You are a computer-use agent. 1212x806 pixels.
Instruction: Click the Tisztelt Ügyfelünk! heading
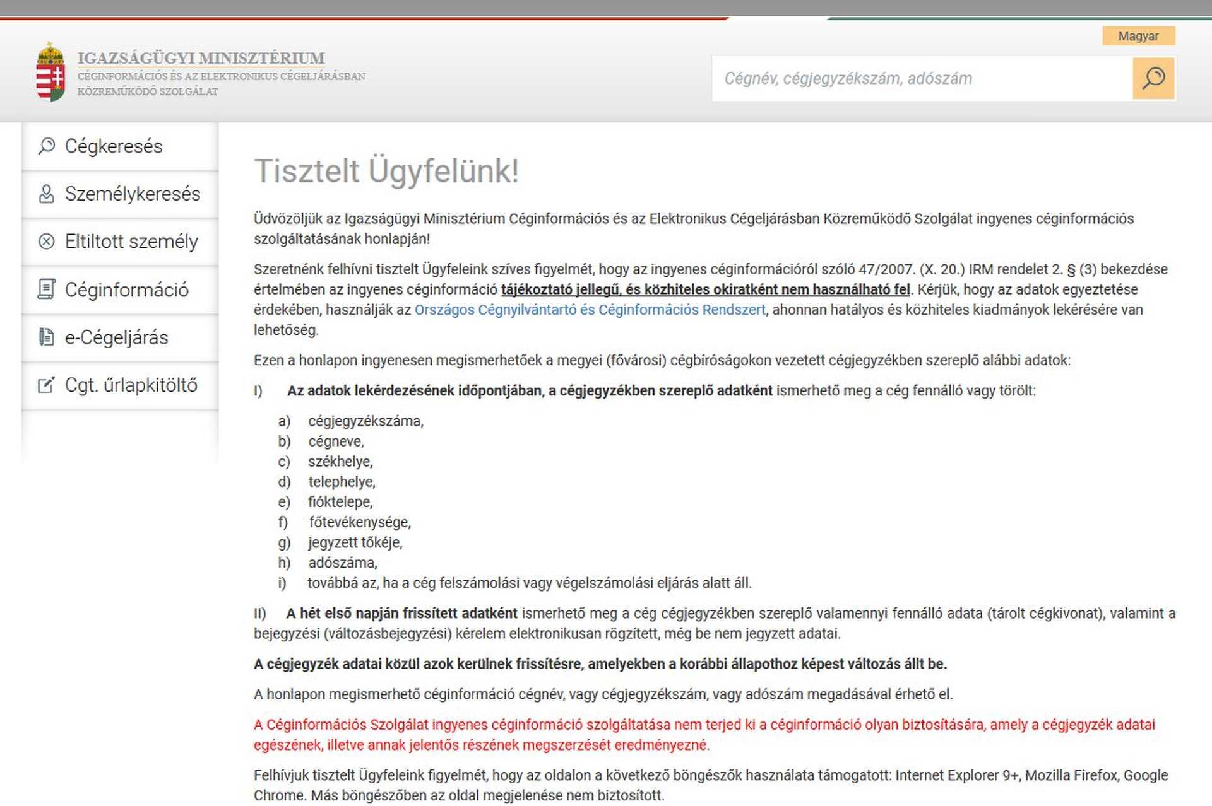click(386, 171)
